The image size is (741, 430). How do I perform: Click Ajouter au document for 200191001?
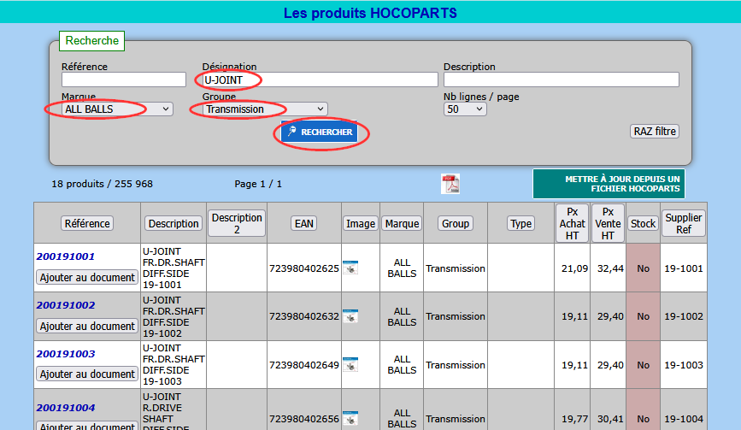click(87, 277)
